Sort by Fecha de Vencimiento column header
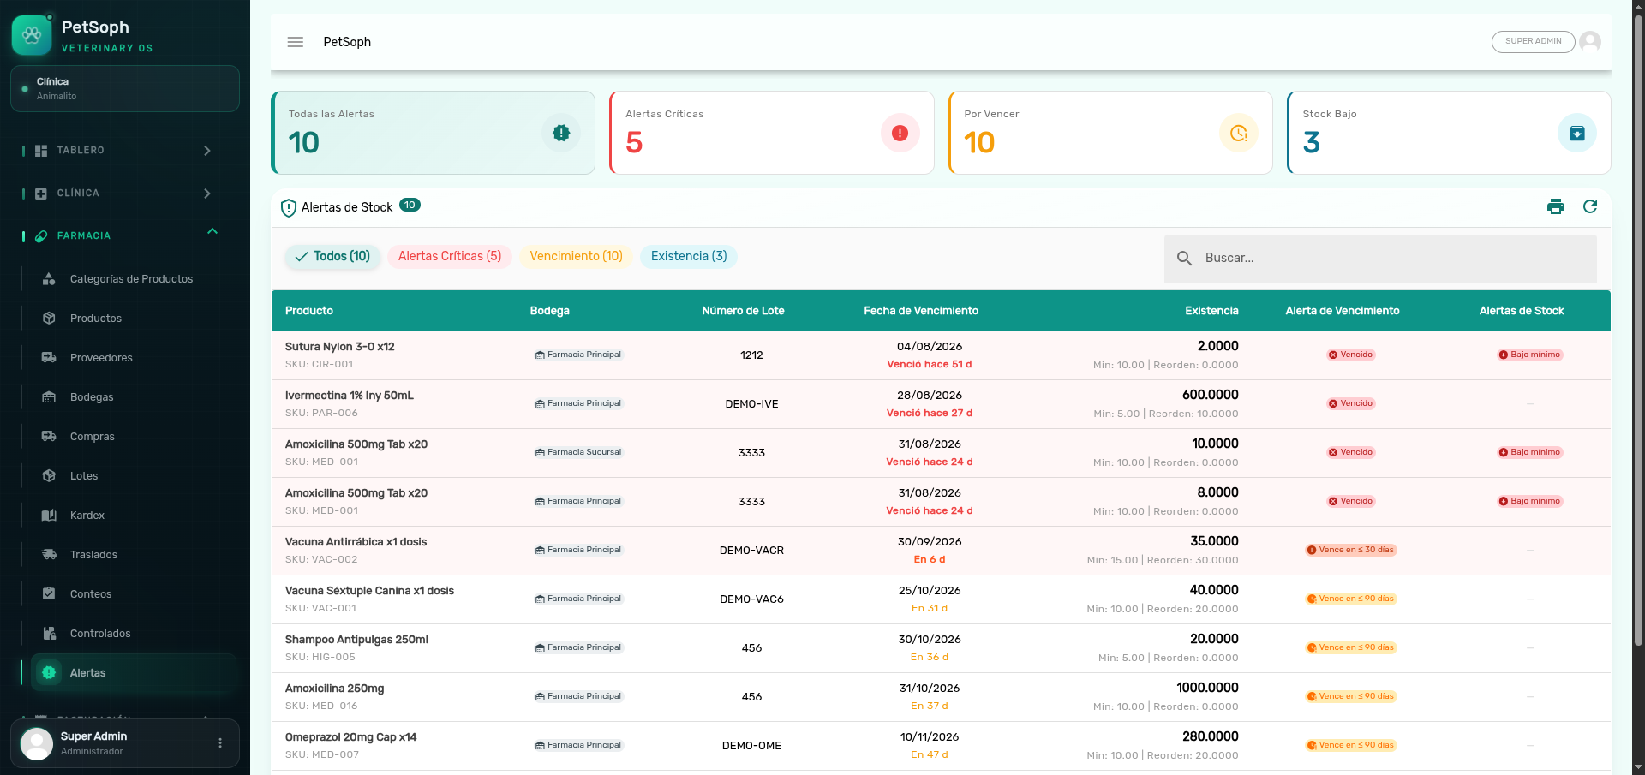This screenshot has width=1645, height=775. pyautogui.click(x=921, y=311)
